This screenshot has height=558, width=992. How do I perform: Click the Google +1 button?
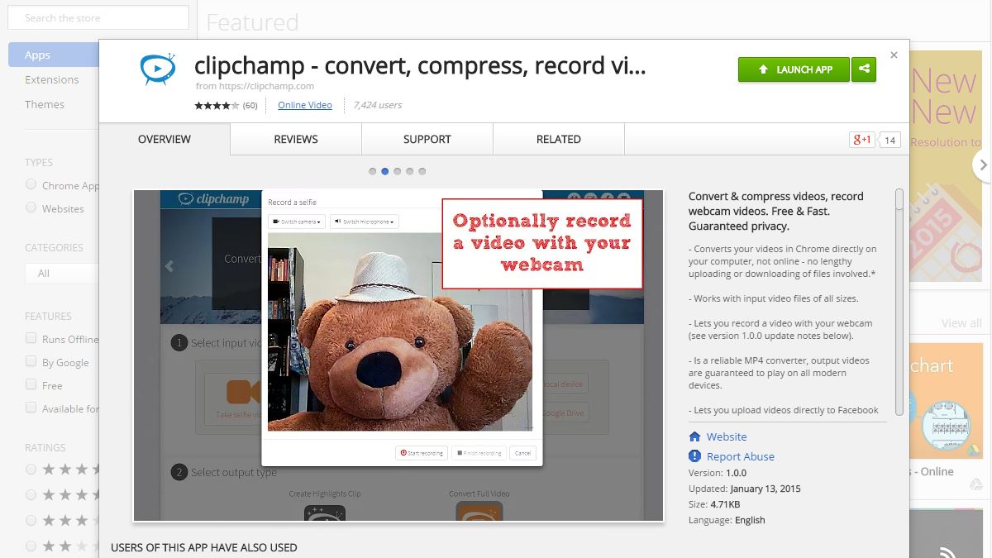(x=861, y=140)
